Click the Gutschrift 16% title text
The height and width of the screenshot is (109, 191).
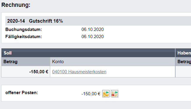coord(46,21)
